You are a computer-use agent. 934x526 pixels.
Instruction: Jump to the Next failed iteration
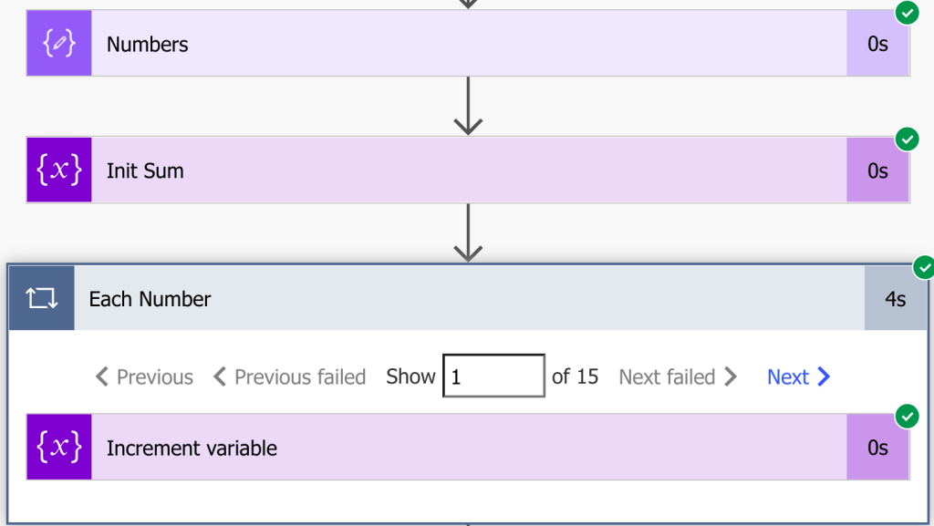pyautogui.click(x=678, y=376)
